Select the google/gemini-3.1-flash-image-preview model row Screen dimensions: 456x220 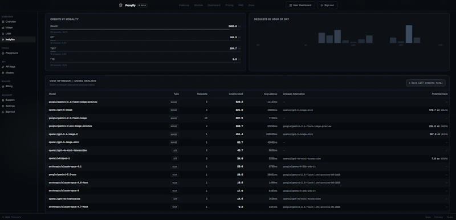(x=248, y=102)
